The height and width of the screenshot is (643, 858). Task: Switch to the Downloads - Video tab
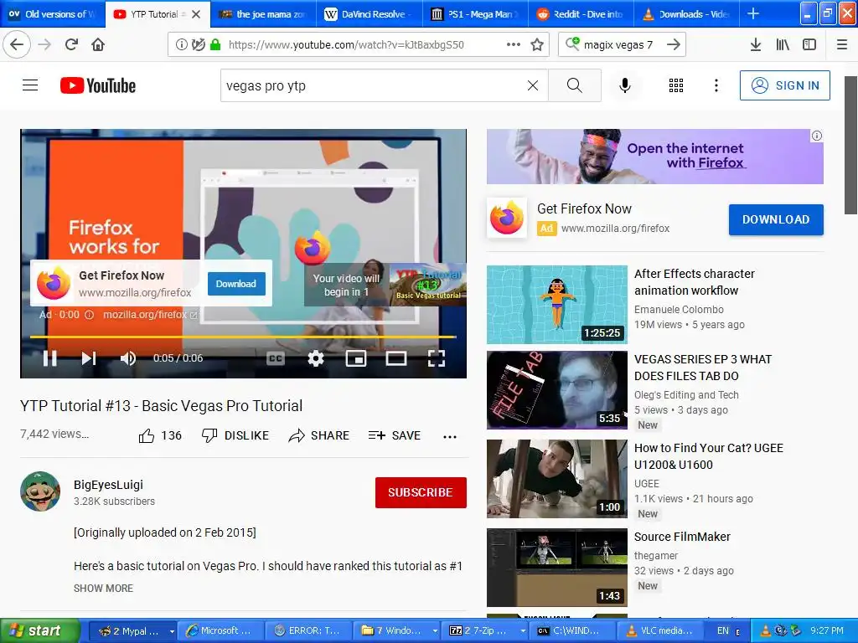click(686, 14)
